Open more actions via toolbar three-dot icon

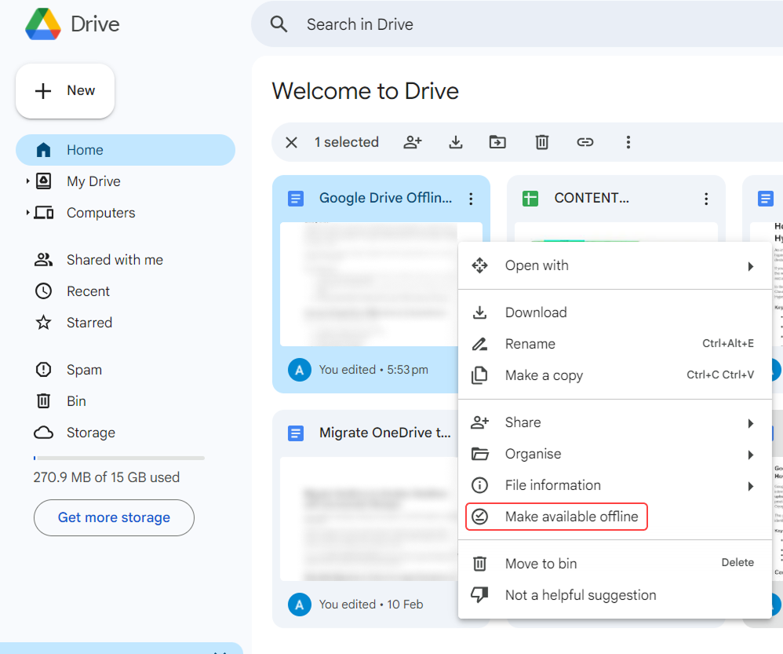pyautogui.click(x=628, y=142)
